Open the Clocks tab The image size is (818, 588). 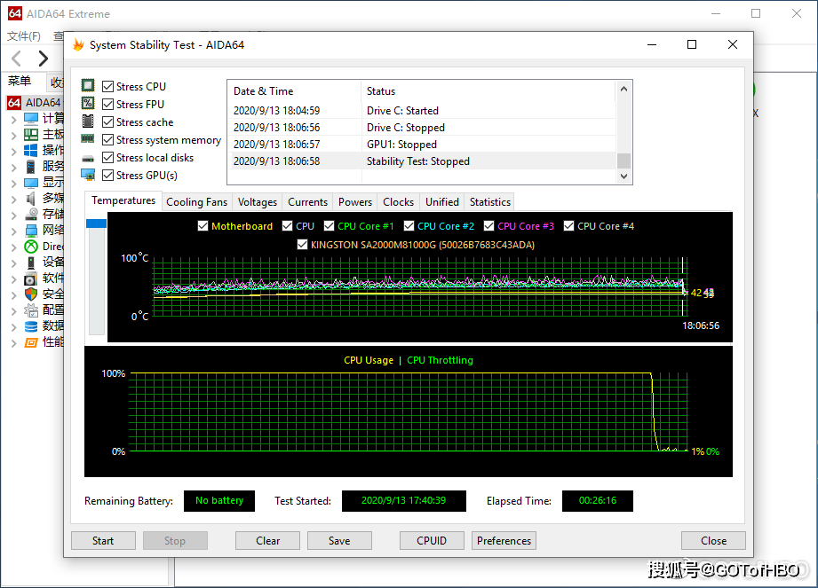(399, 202)
